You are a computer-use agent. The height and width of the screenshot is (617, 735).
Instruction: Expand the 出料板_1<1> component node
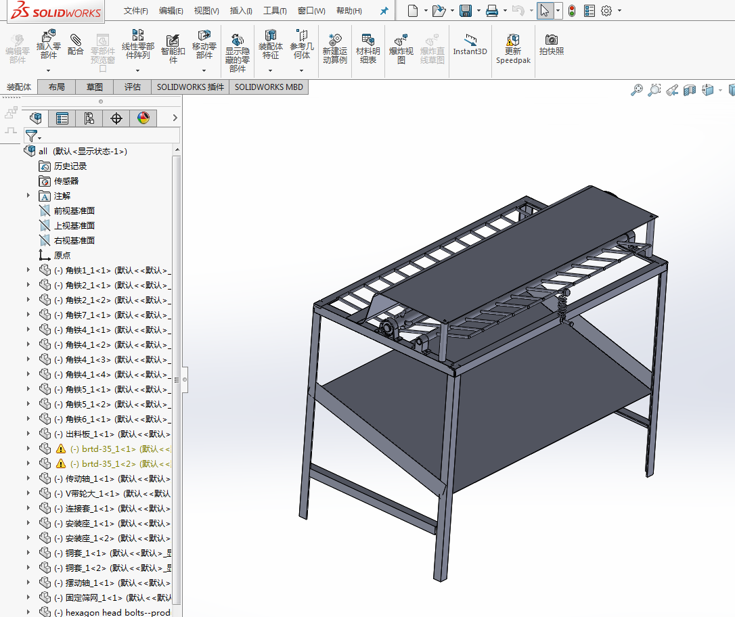tap(28, 434)
